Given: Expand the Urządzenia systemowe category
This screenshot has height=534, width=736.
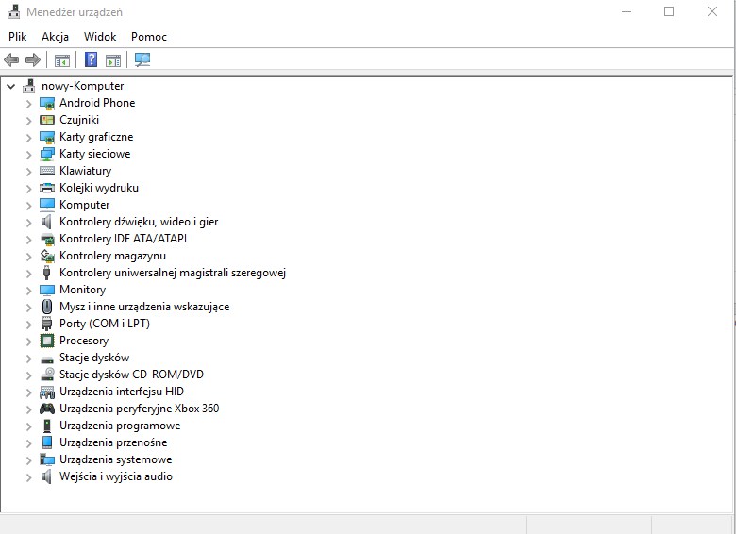Looking at the screenshot, I should click(x=28, y=460).
